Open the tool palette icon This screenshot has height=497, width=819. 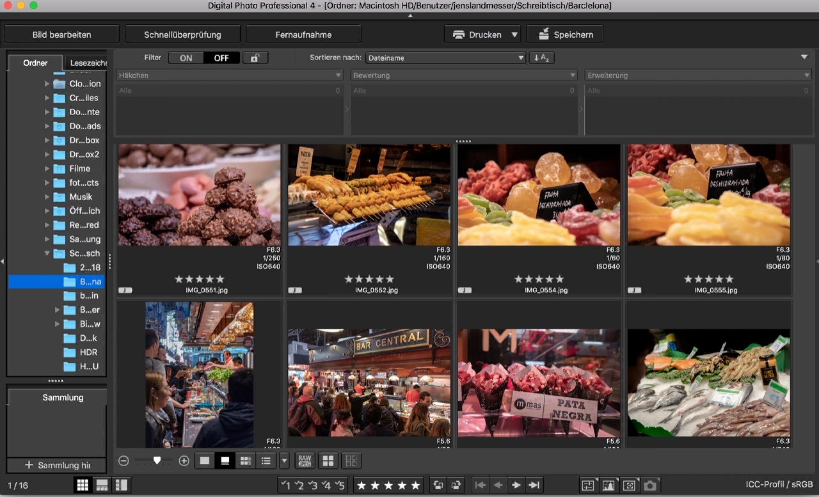(x=588, y=485)
